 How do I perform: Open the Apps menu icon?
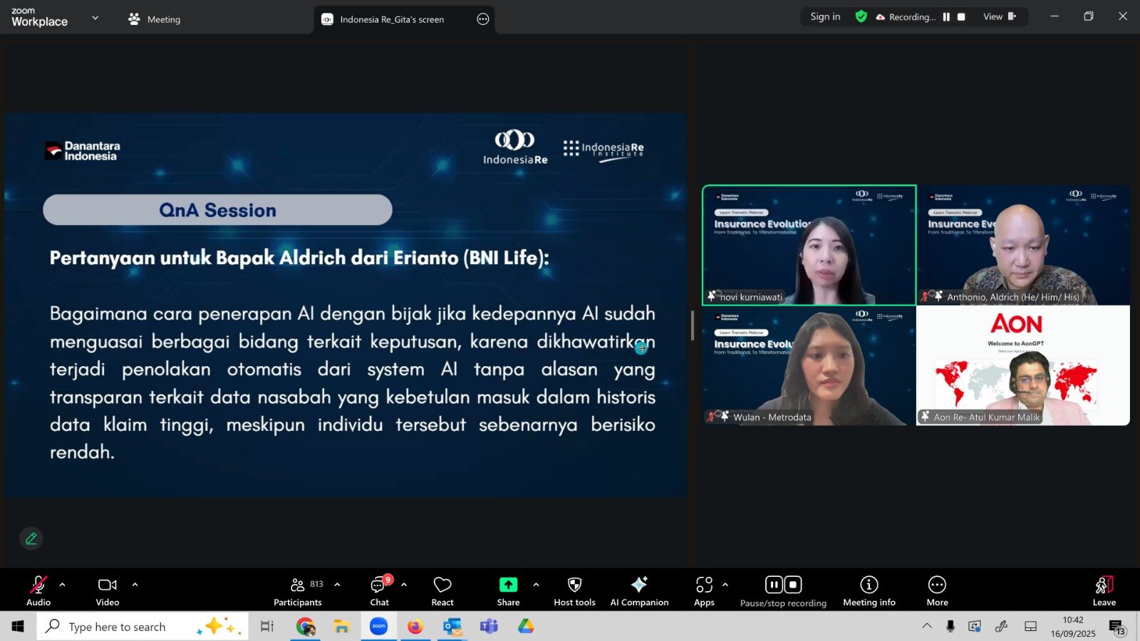click(x=704, y=591)
